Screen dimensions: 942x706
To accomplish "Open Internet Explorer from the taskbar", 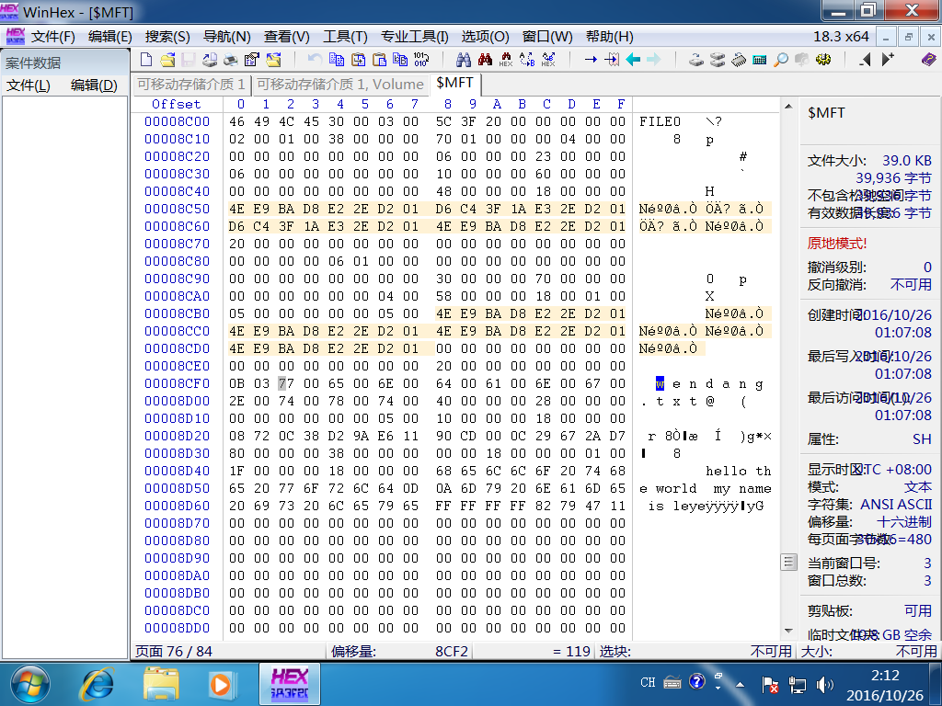I will point(98,684).
